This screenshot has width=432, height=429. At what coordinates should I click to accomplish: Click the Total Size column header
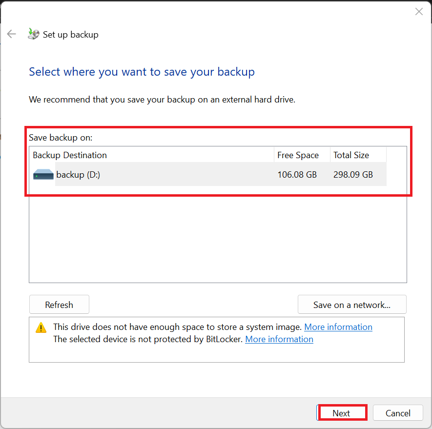351,155
